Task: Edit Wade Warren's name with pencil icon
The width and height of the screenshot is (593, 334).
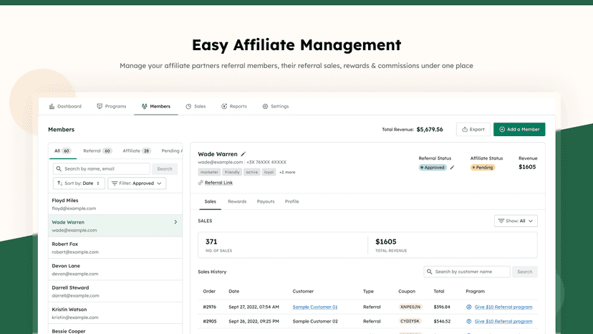Action: pyautogui.click(x=244, y=154)
